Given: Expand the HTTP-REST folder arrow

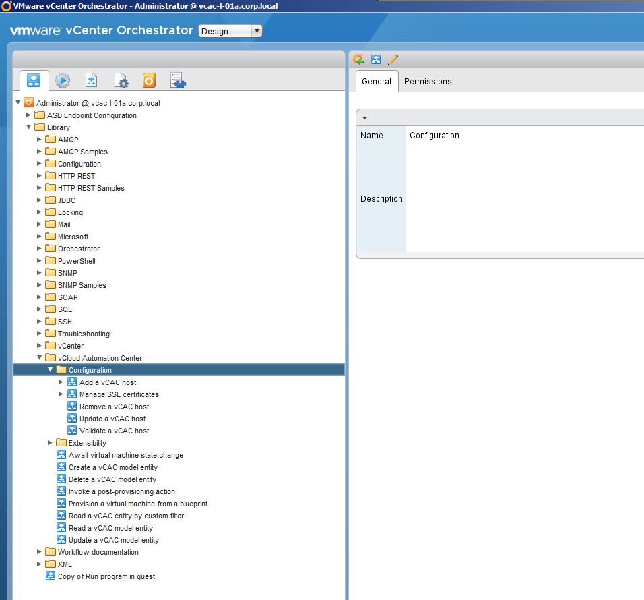Looking at the screenshot, I should [39, 175].
